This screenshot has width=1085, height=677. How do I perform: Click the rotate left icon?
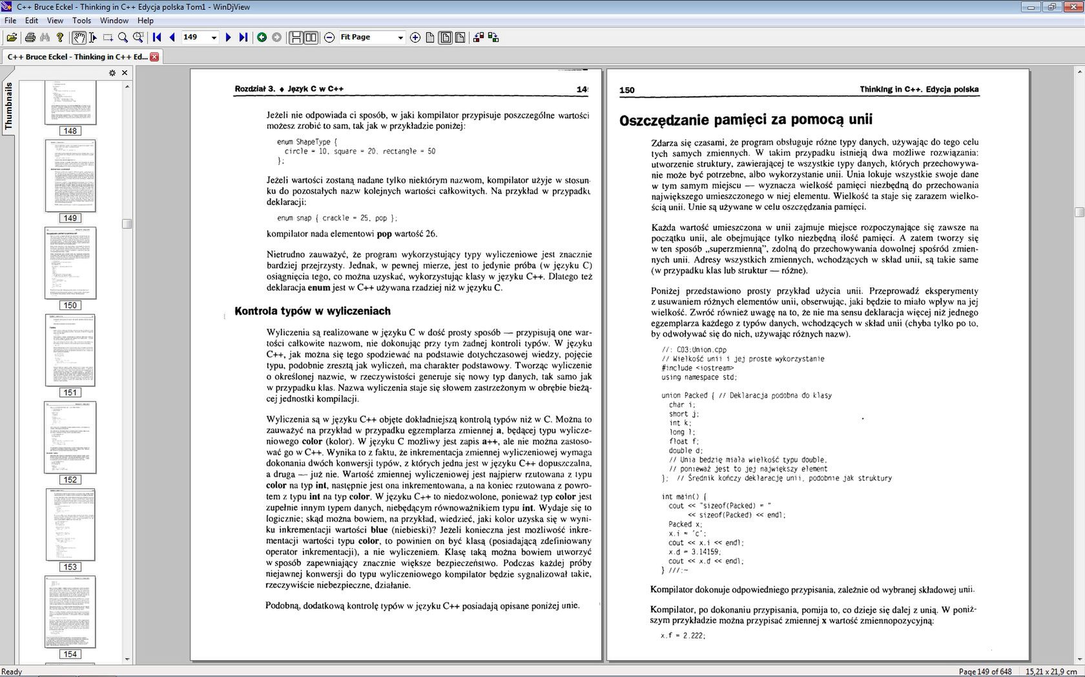(x=479, y=37)
